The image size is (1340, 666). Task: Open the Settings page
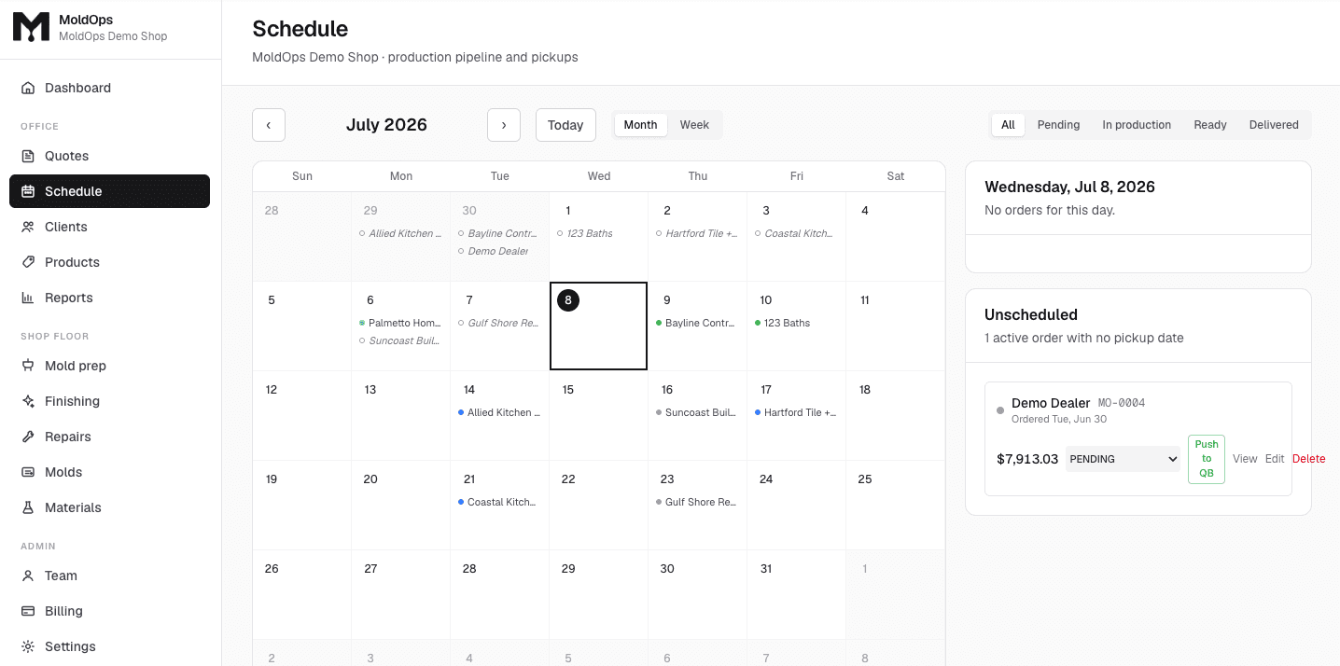pyautogui.click(x=109, y=646)
